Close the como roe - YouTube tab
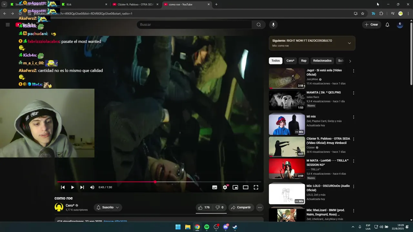The image size is (413, 232). [x=209, y=5]
